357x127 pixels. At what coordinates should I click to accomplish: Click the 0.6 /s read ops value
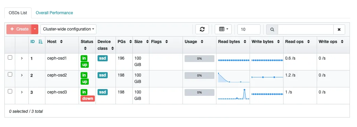click(x=290, y=58)
